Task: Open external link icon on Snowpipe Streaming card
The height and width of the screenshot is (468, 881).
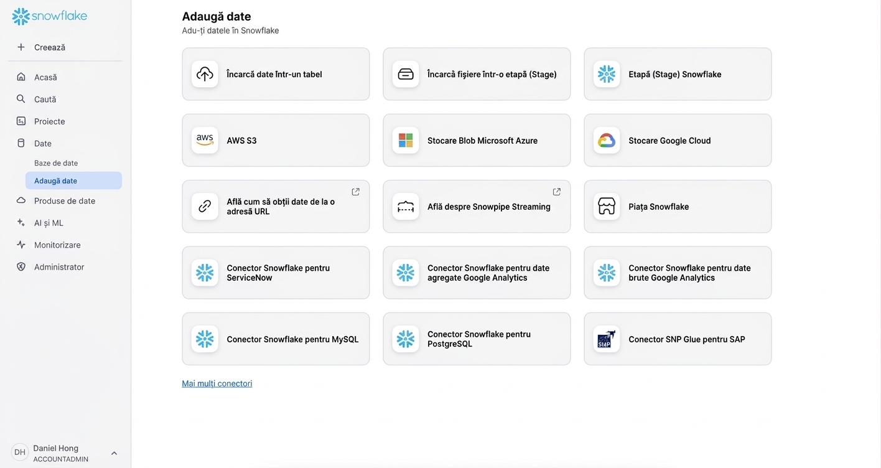Action: (557, 192)
